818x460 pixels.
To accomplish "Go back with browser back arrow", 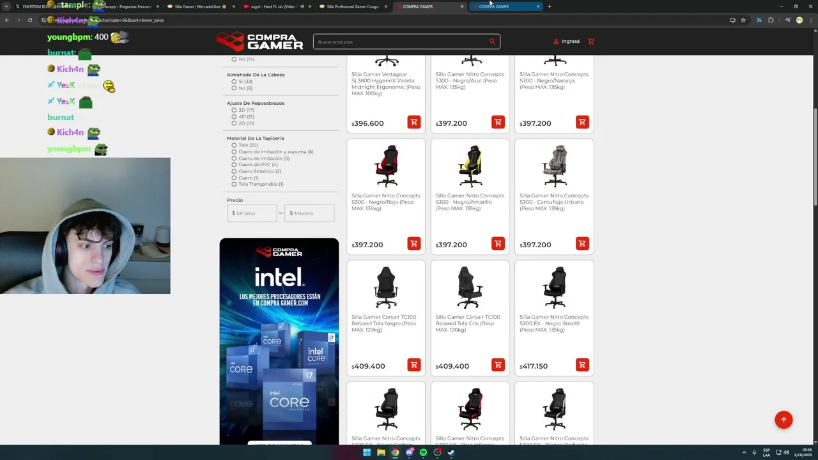I will 7,20.
